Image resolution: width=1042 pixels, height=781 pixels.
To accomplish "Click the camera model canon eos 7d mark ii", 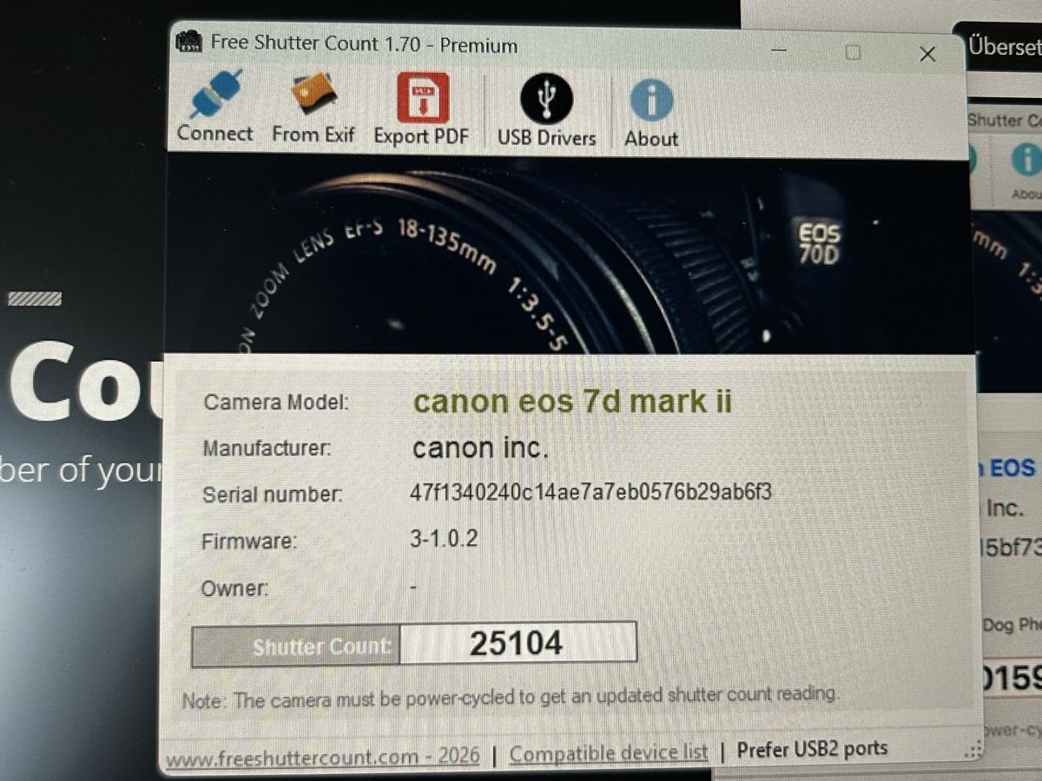I will click(572, 402).
